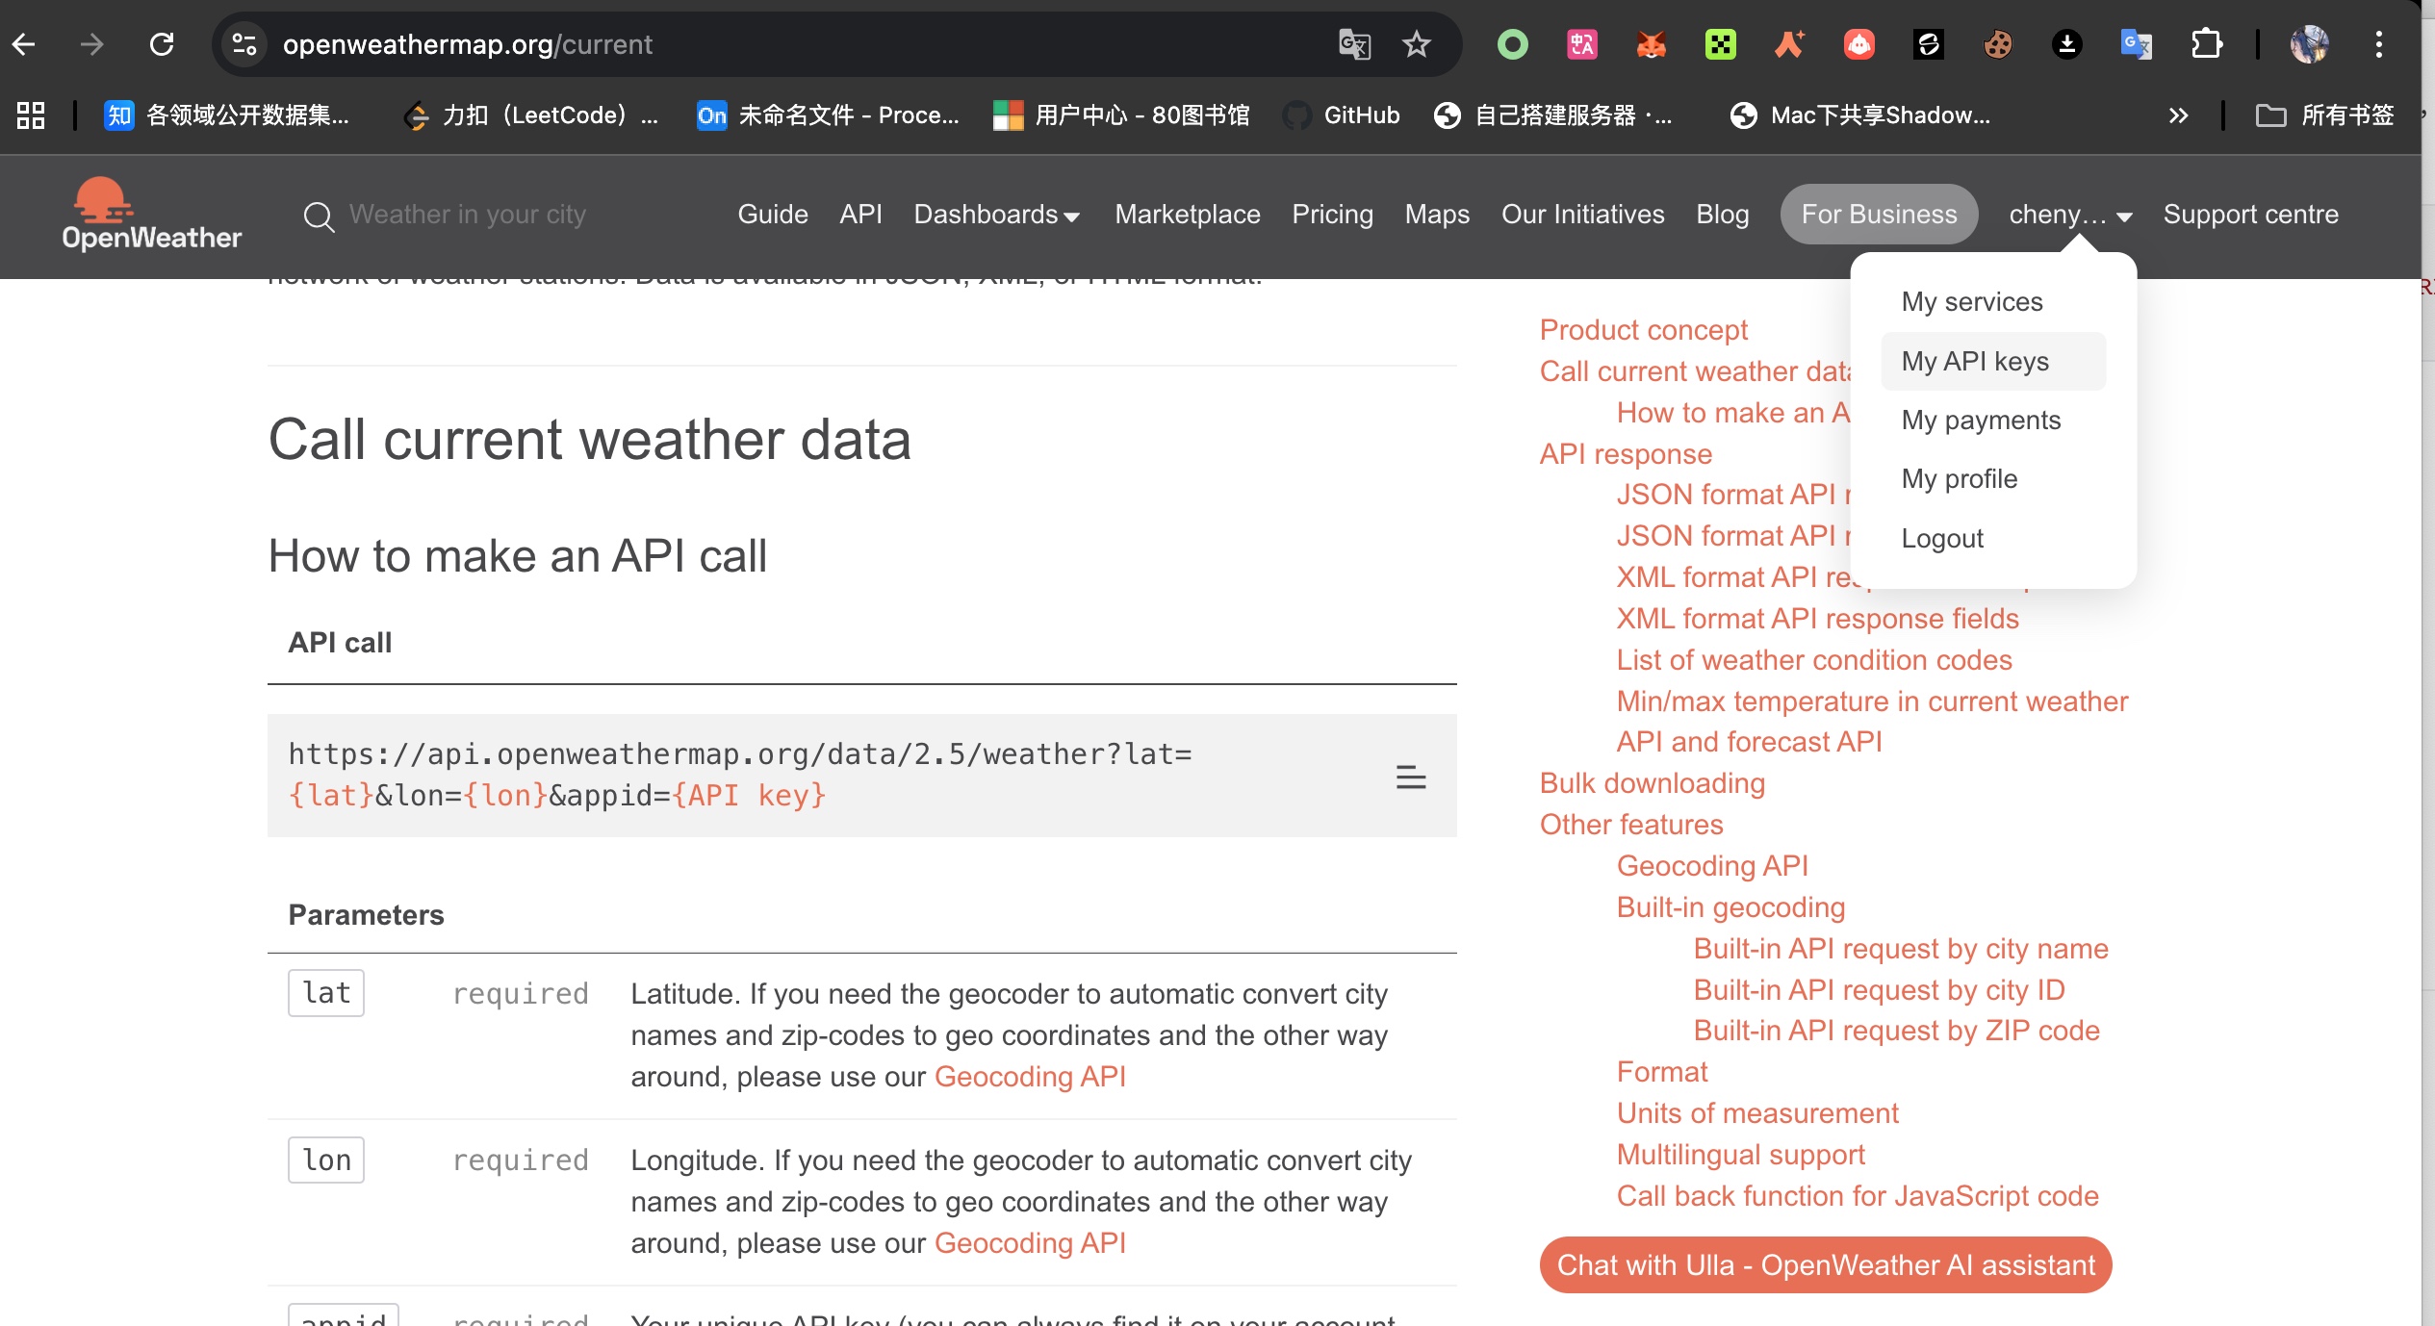Bookmark this page with the star icon
This screenshot has width=2435, height=1326.
[x=1416, y=44]
